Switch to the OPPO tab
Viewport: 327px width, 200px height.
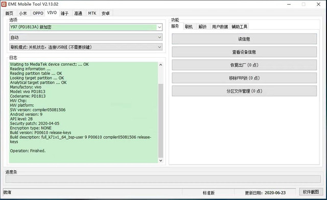point(38,13)
